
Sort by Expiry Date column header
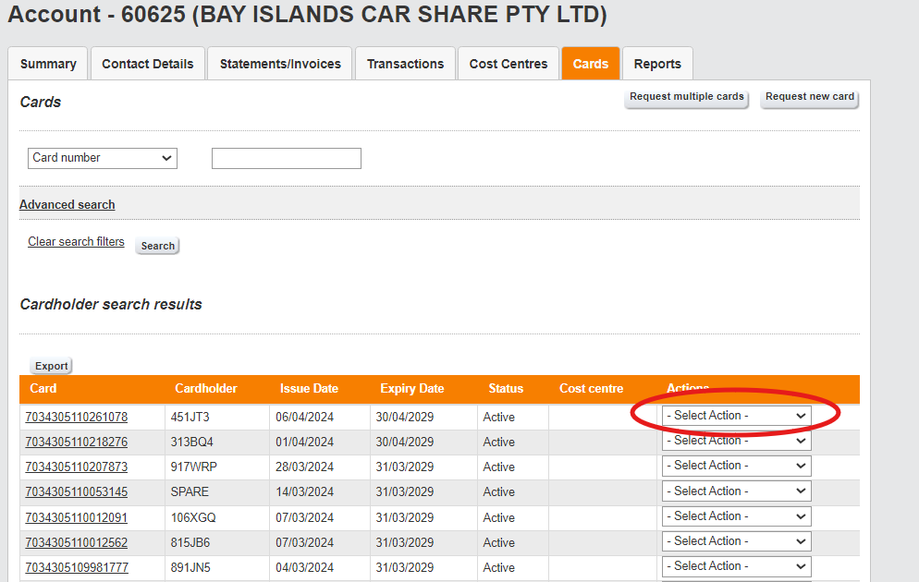[x=412, y=388]
